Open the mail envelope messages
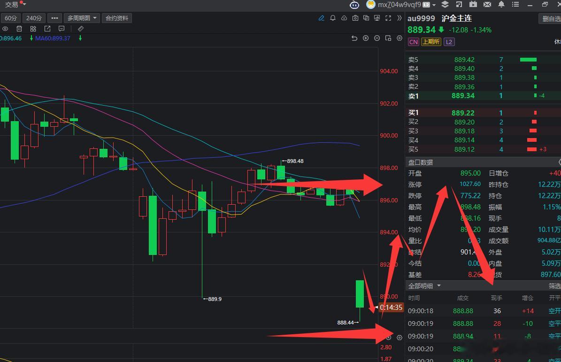561x362 pixels. pos(487,4)
